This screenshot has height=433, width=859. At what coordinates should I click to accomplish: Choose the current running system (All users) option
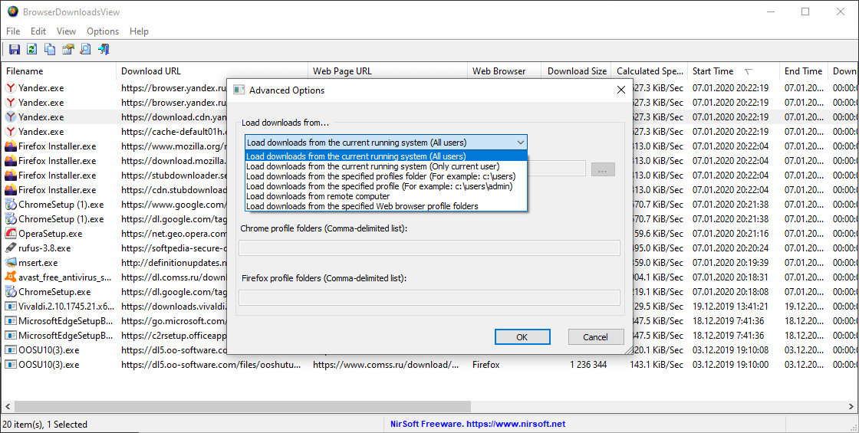click(386, 156)
